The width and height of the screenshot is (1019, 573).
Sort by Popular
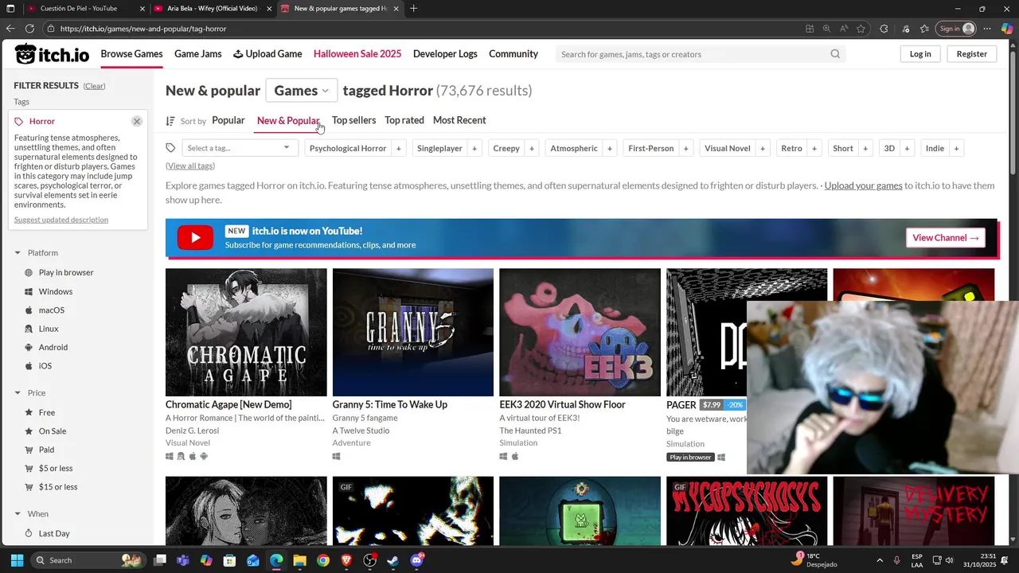click(228, 120)
